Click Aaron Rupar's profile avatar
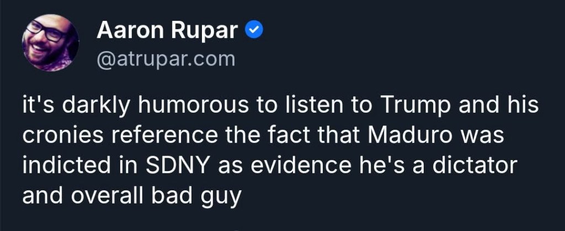This screenshot has width=565, height=231. [x=50, y=42]
